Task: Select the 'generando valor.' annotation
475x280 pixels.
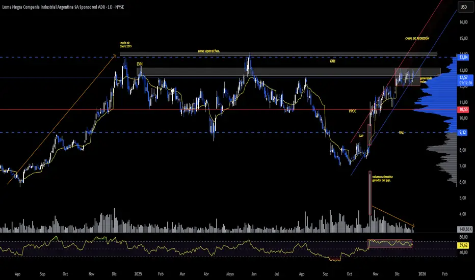Action: point(426,80)
